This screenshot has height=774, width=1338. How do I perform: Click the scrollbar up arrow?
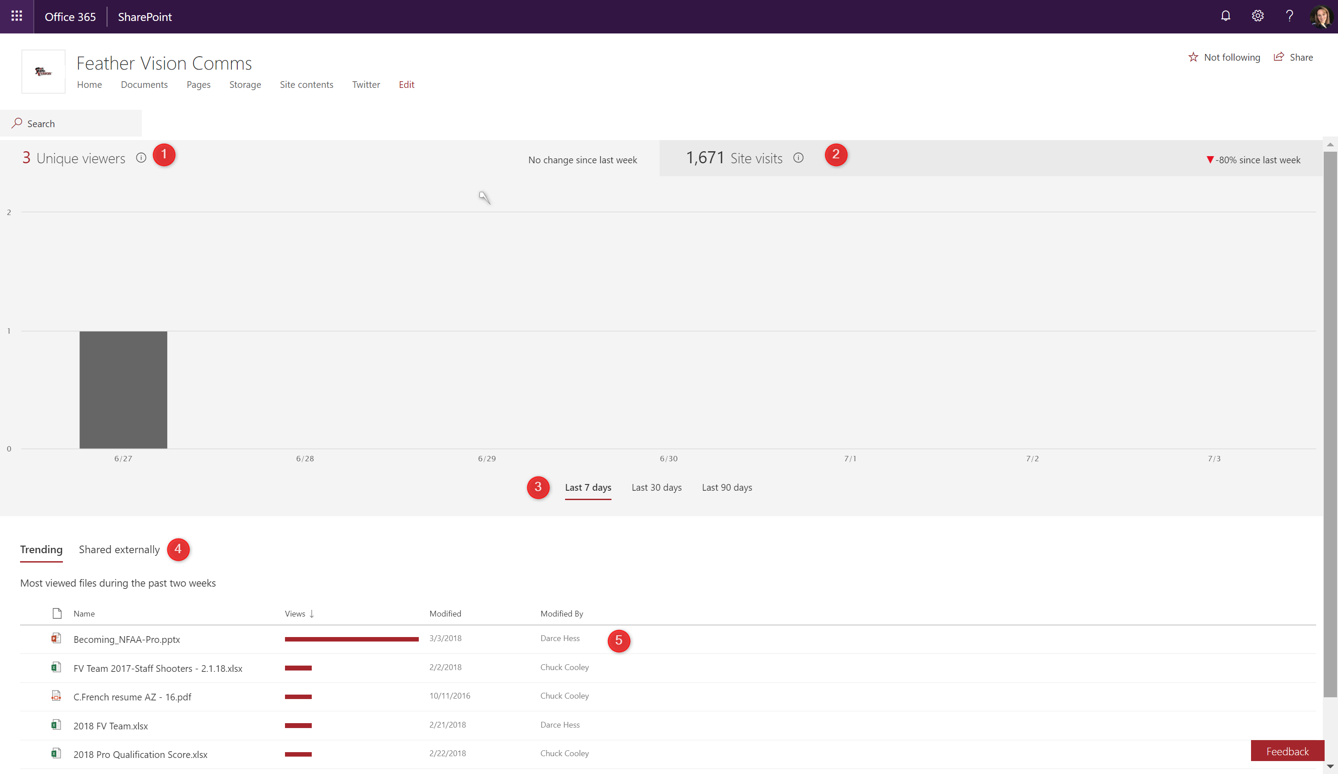pyautogui.click(x=1330, y=145)
